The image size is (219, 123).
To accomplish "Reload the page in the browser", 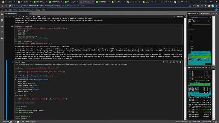I will point(10,6).
